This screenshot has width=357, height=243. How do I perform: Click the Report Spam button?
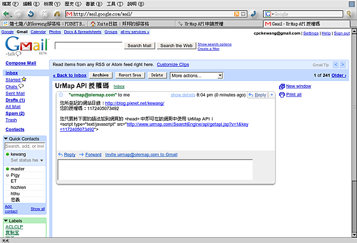(130, 75)
